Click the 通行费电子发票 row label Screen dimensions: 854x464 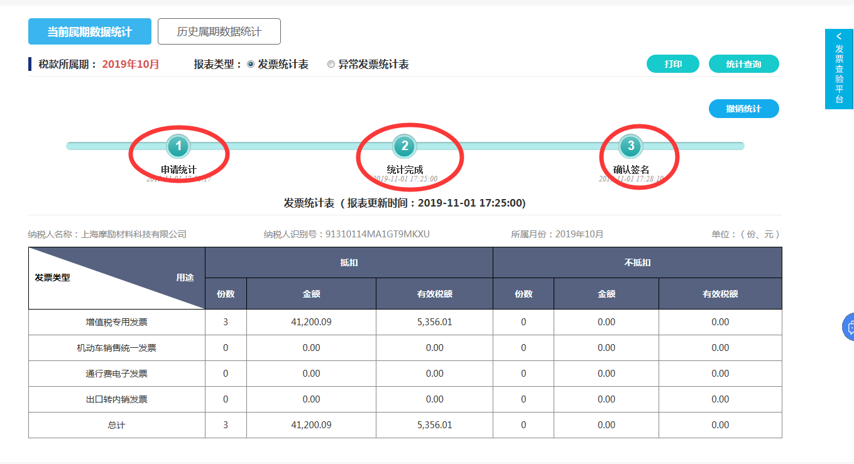[117, 374]
